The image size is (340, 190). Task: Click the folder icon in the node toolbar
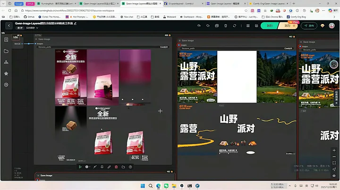point(123,167)
